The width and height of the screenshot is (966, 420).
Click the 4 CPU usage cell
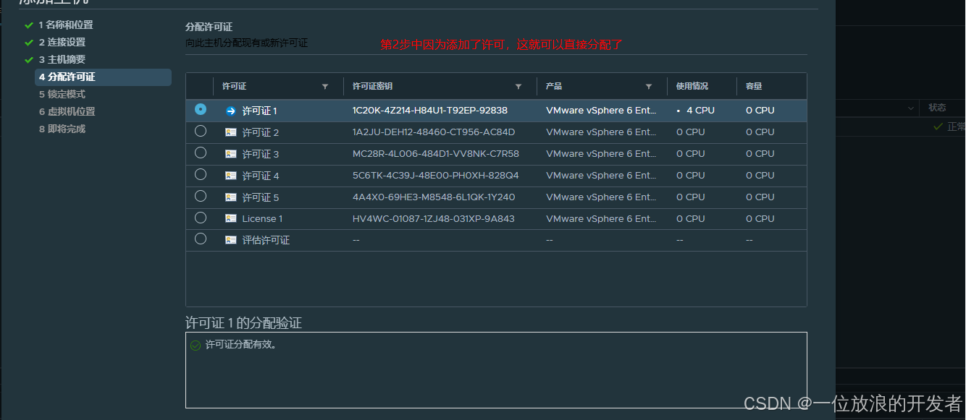700,111
